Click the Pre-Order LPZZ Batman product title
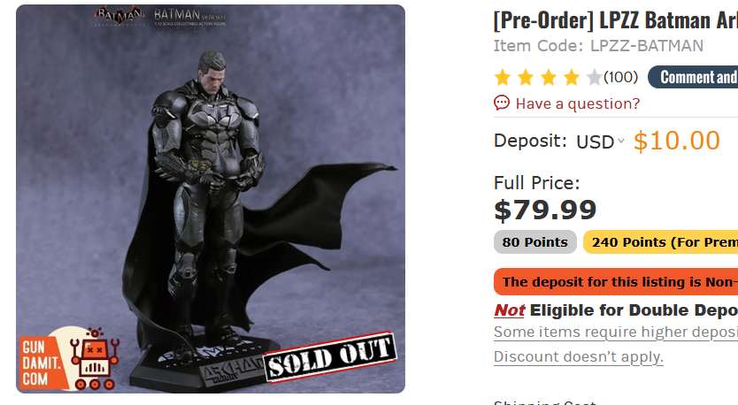 [x=614, y=19]
